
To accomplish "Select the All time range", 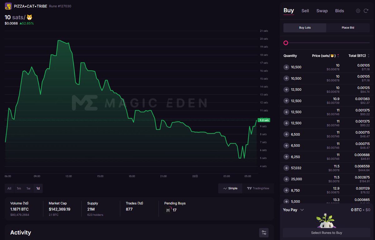I will point(9,189).
